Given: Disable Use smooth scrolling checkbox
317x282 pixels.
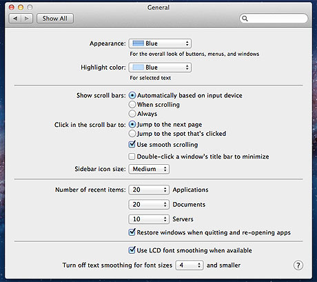Looking at the screenshot, I should tap(132, 144).
